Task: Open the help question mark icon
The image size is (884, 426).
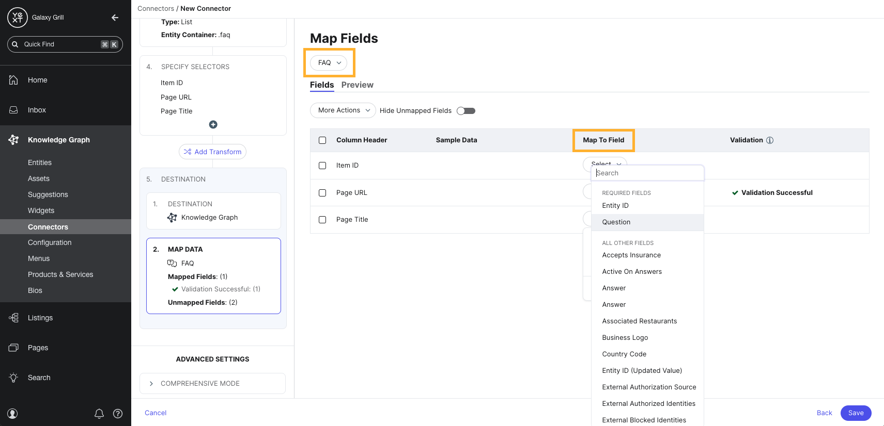Action: pos(118,414)
